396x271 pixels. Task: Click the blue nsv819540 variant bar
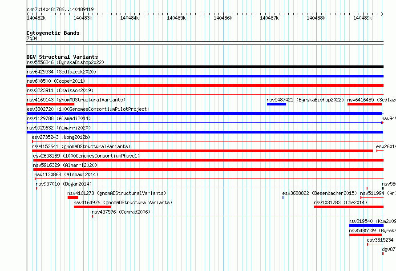tap(366, 226)
